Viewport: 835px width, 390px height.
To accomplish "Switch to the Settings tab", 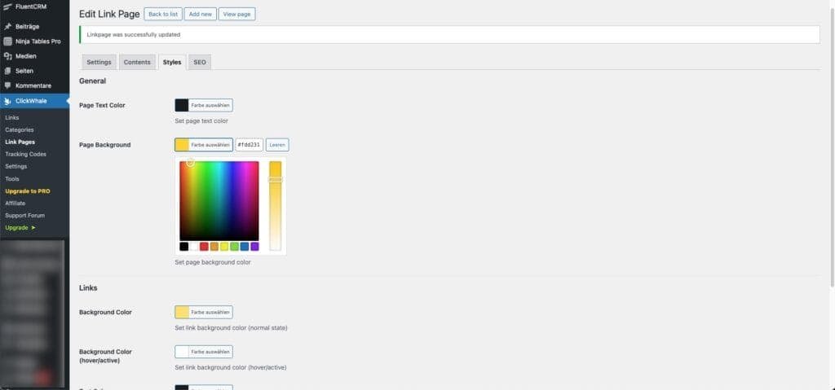I will pos(99,62).
